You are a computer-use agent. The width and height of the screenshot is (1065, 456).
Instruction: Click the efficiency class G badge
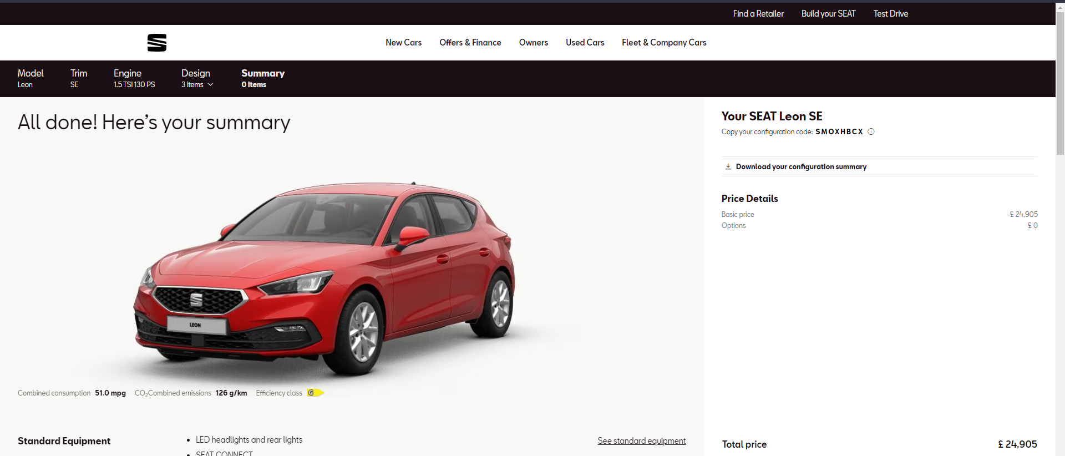[x=315, y=393]
